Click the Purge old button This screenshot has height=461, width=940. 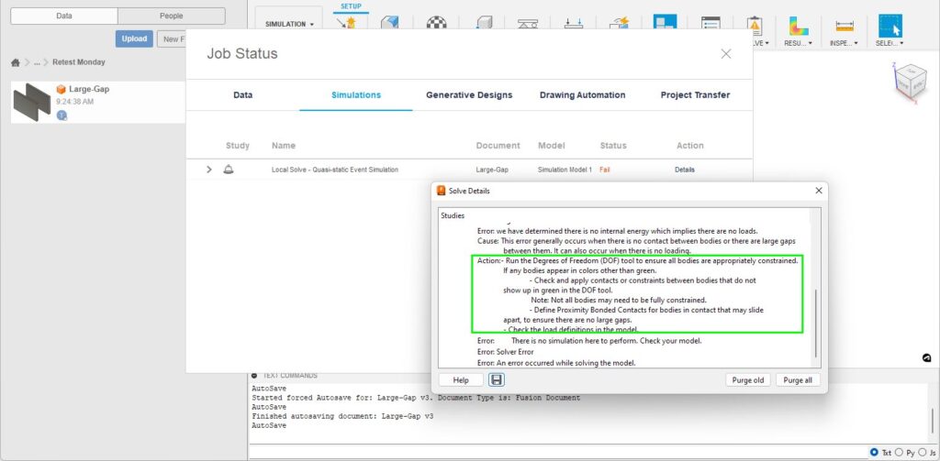tap(748, 380)
